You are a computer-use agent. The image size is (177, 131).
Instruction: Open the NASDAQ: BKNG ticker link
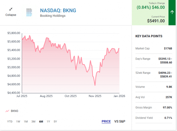click(58, 11)
